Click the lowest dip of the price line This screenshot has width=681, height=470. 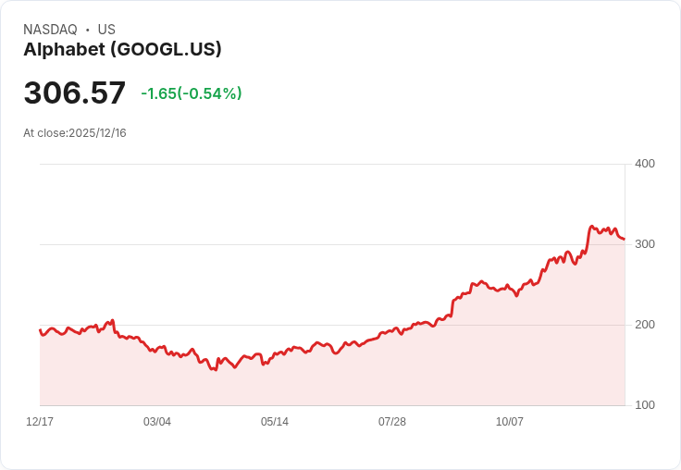pos(216,370)
